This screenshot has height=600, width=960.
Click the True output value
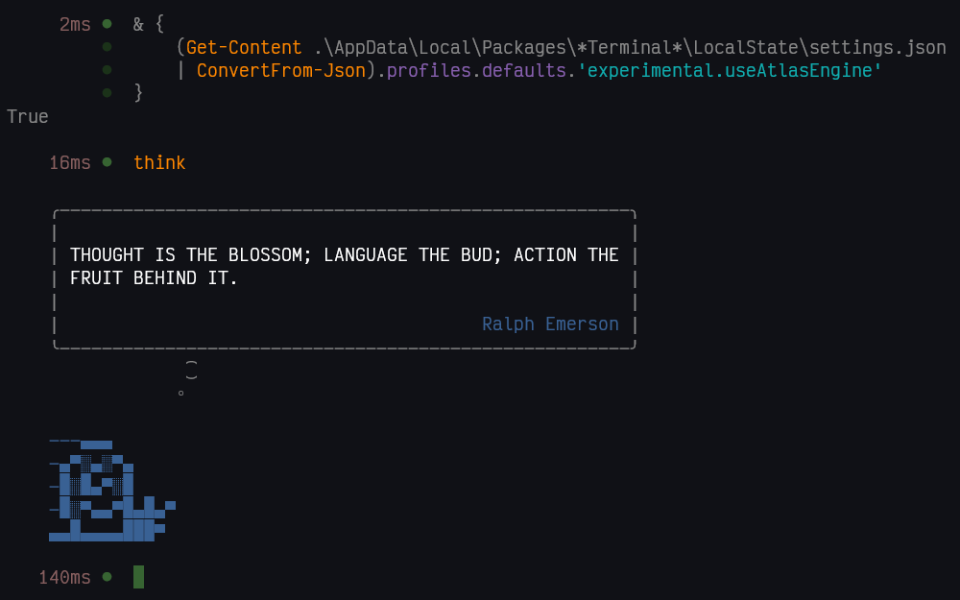point(28,116)
